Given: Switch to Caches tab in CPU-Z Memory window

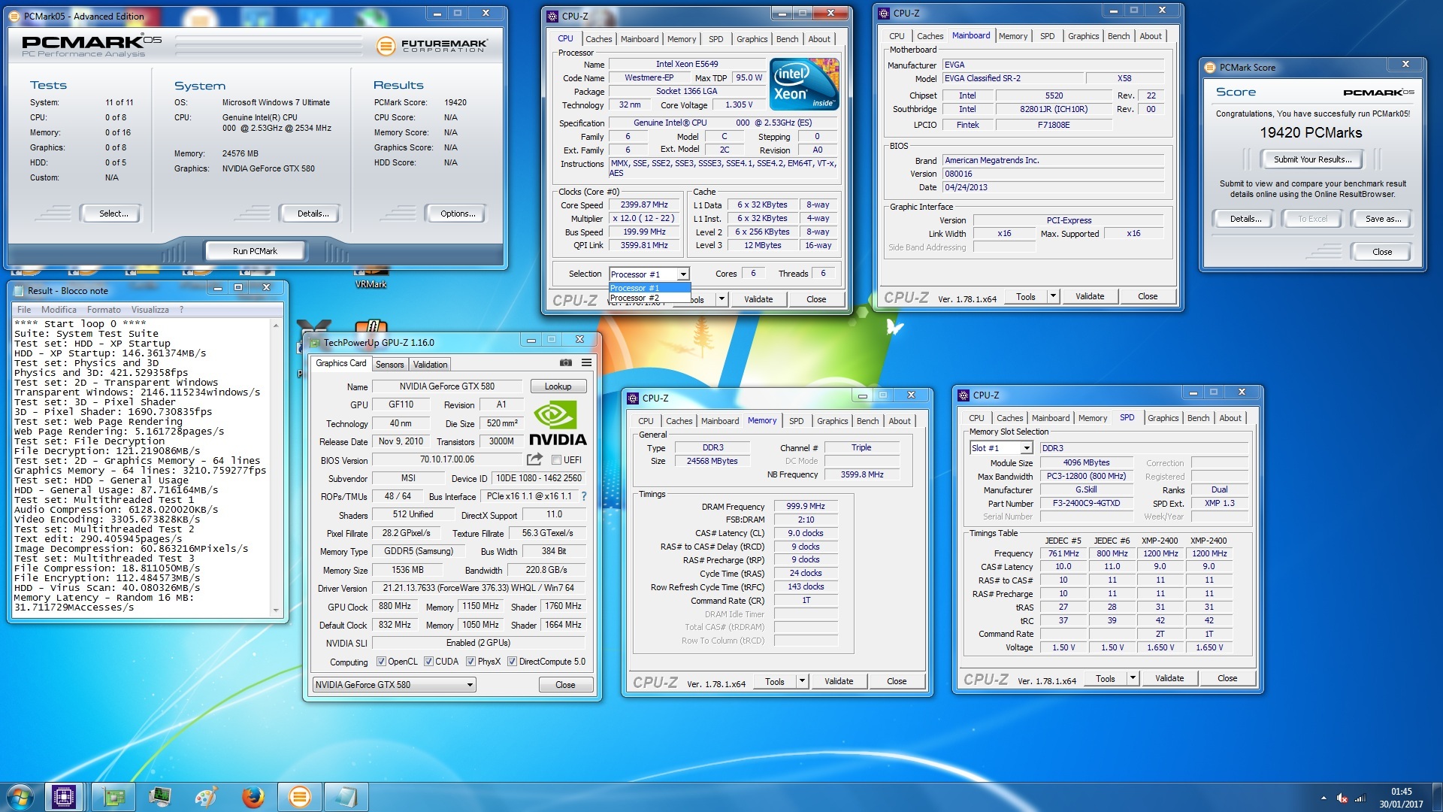Looking at the screenshot, I should (679, 421).
